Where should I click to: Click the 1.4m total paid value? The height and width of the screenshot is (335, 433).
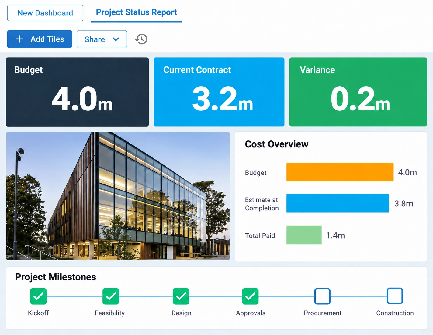(335, 235)
